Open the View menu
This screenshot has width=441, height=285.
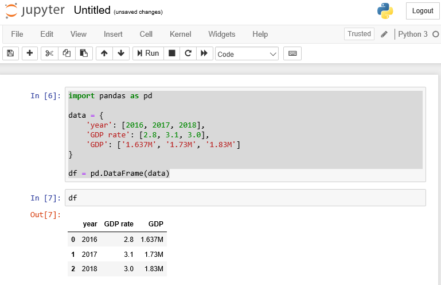[x=79, y=34]
